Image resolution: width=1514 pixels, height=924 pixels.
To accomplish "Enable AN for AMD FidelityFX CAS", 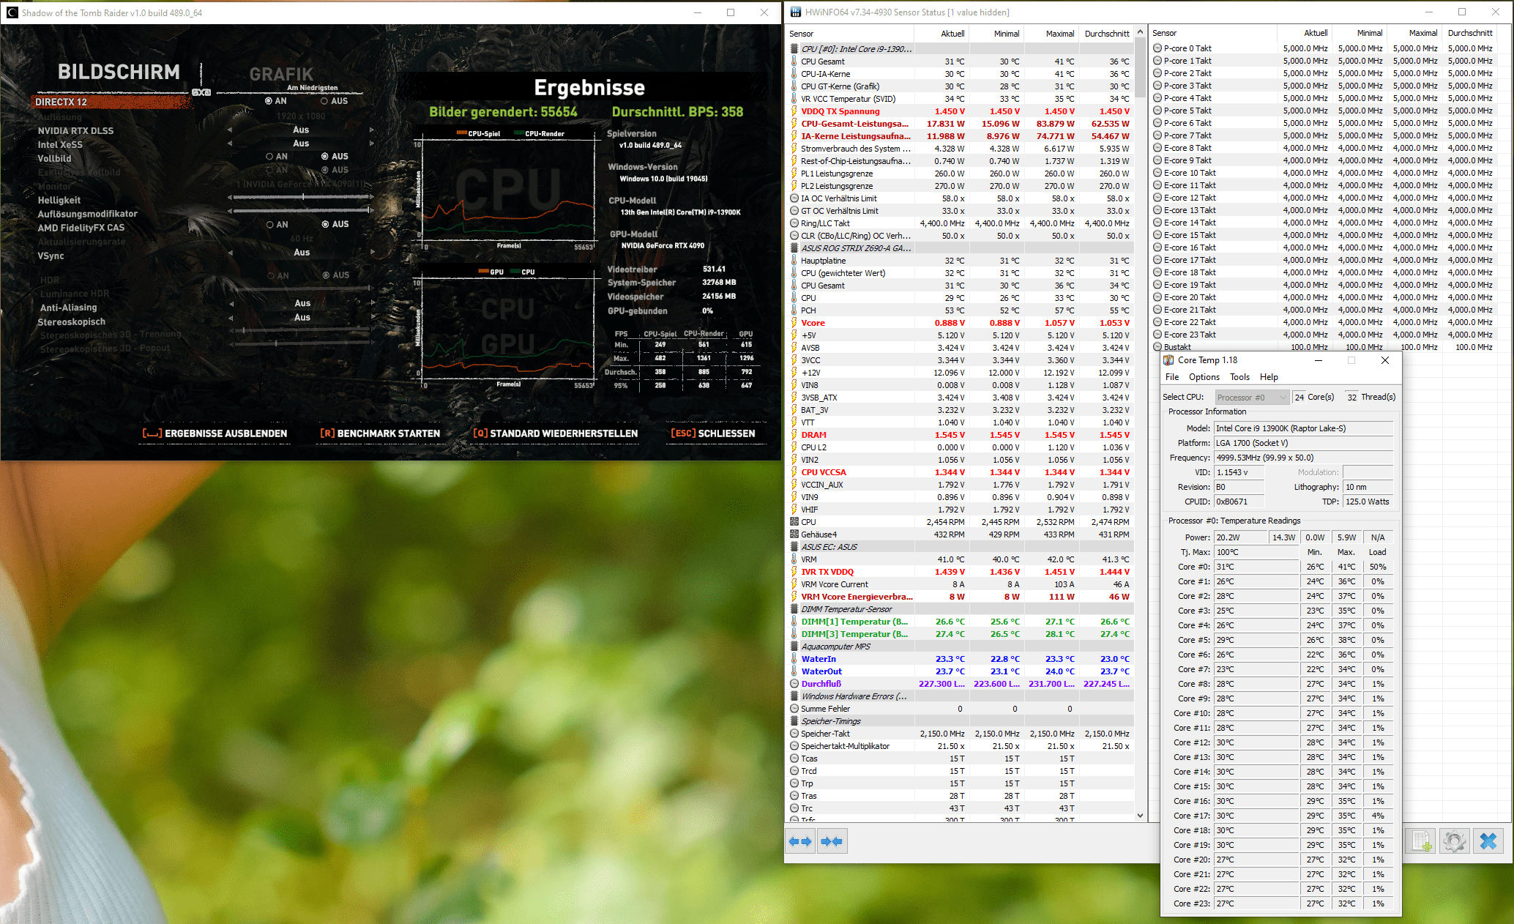I will [270, 225].
